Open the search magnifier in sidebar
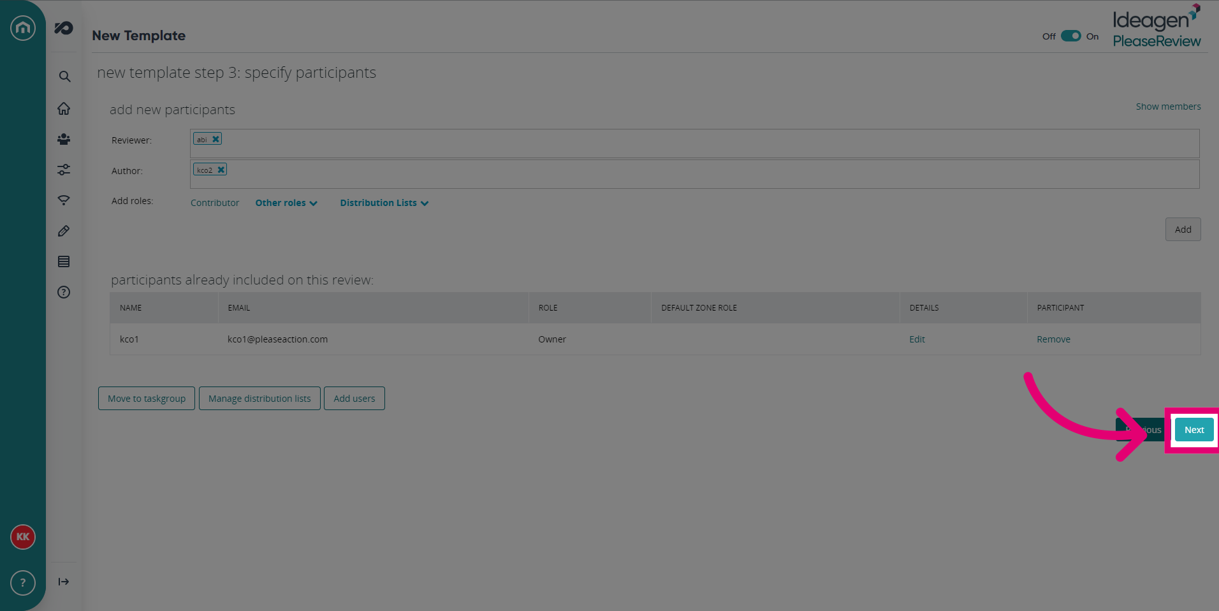The height and width of the screenshot is (611, 1219). click(x=64, y=77)
